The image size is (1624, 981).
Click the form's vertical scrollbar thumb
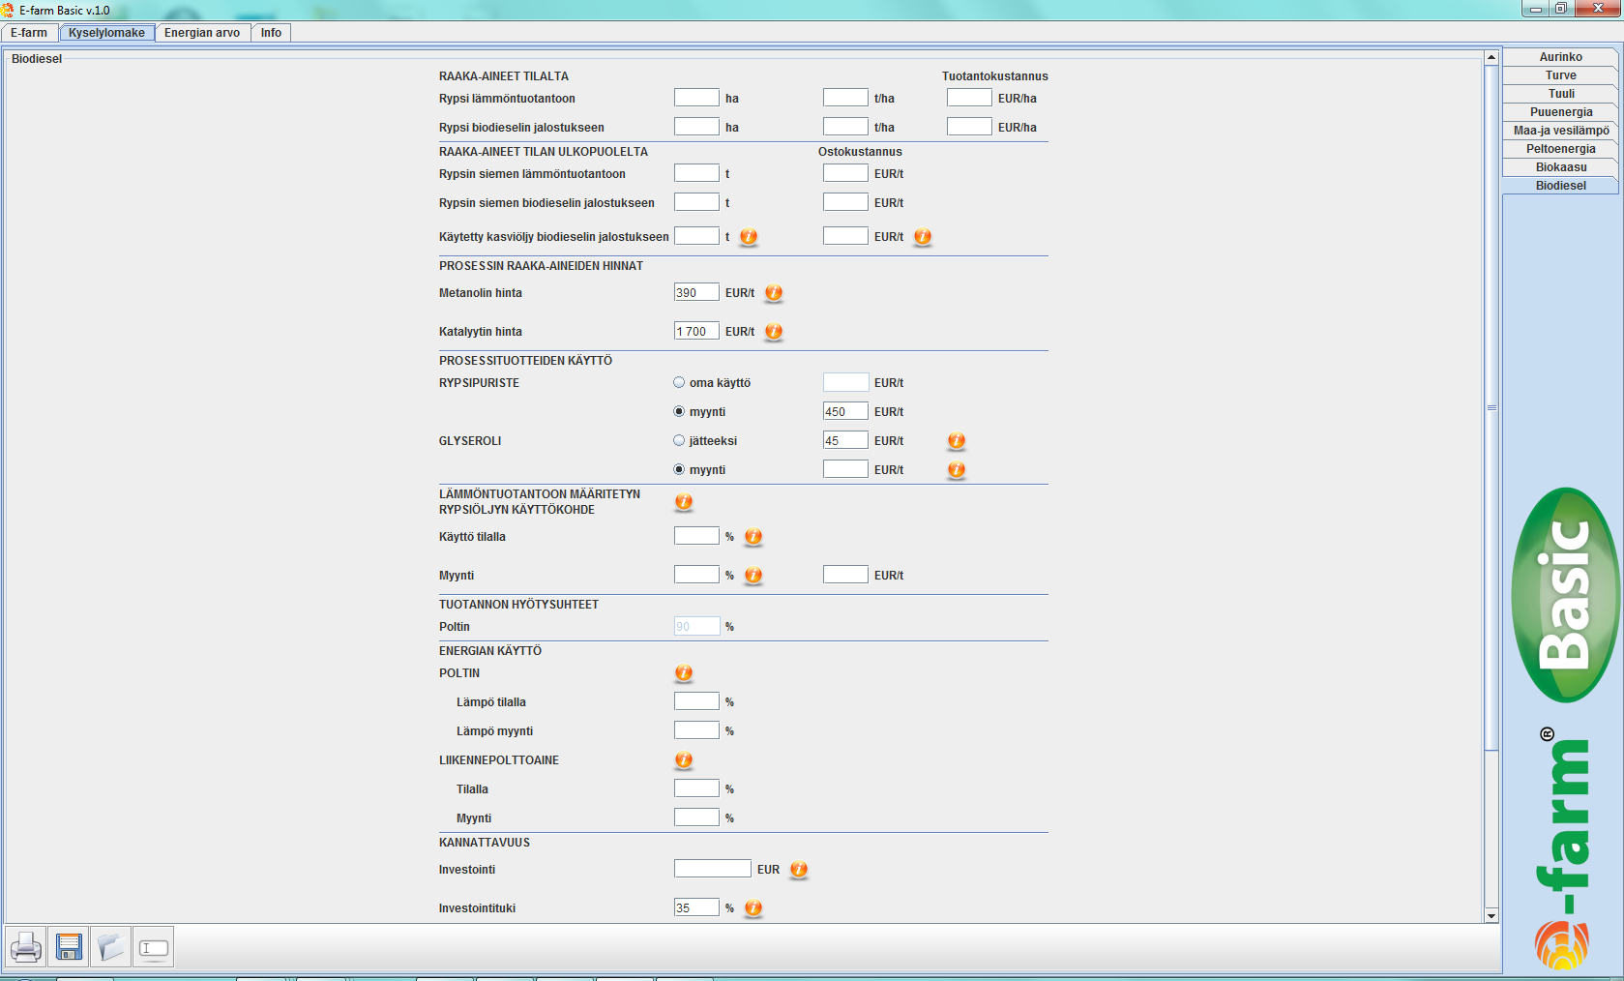tap(1491, 407)
